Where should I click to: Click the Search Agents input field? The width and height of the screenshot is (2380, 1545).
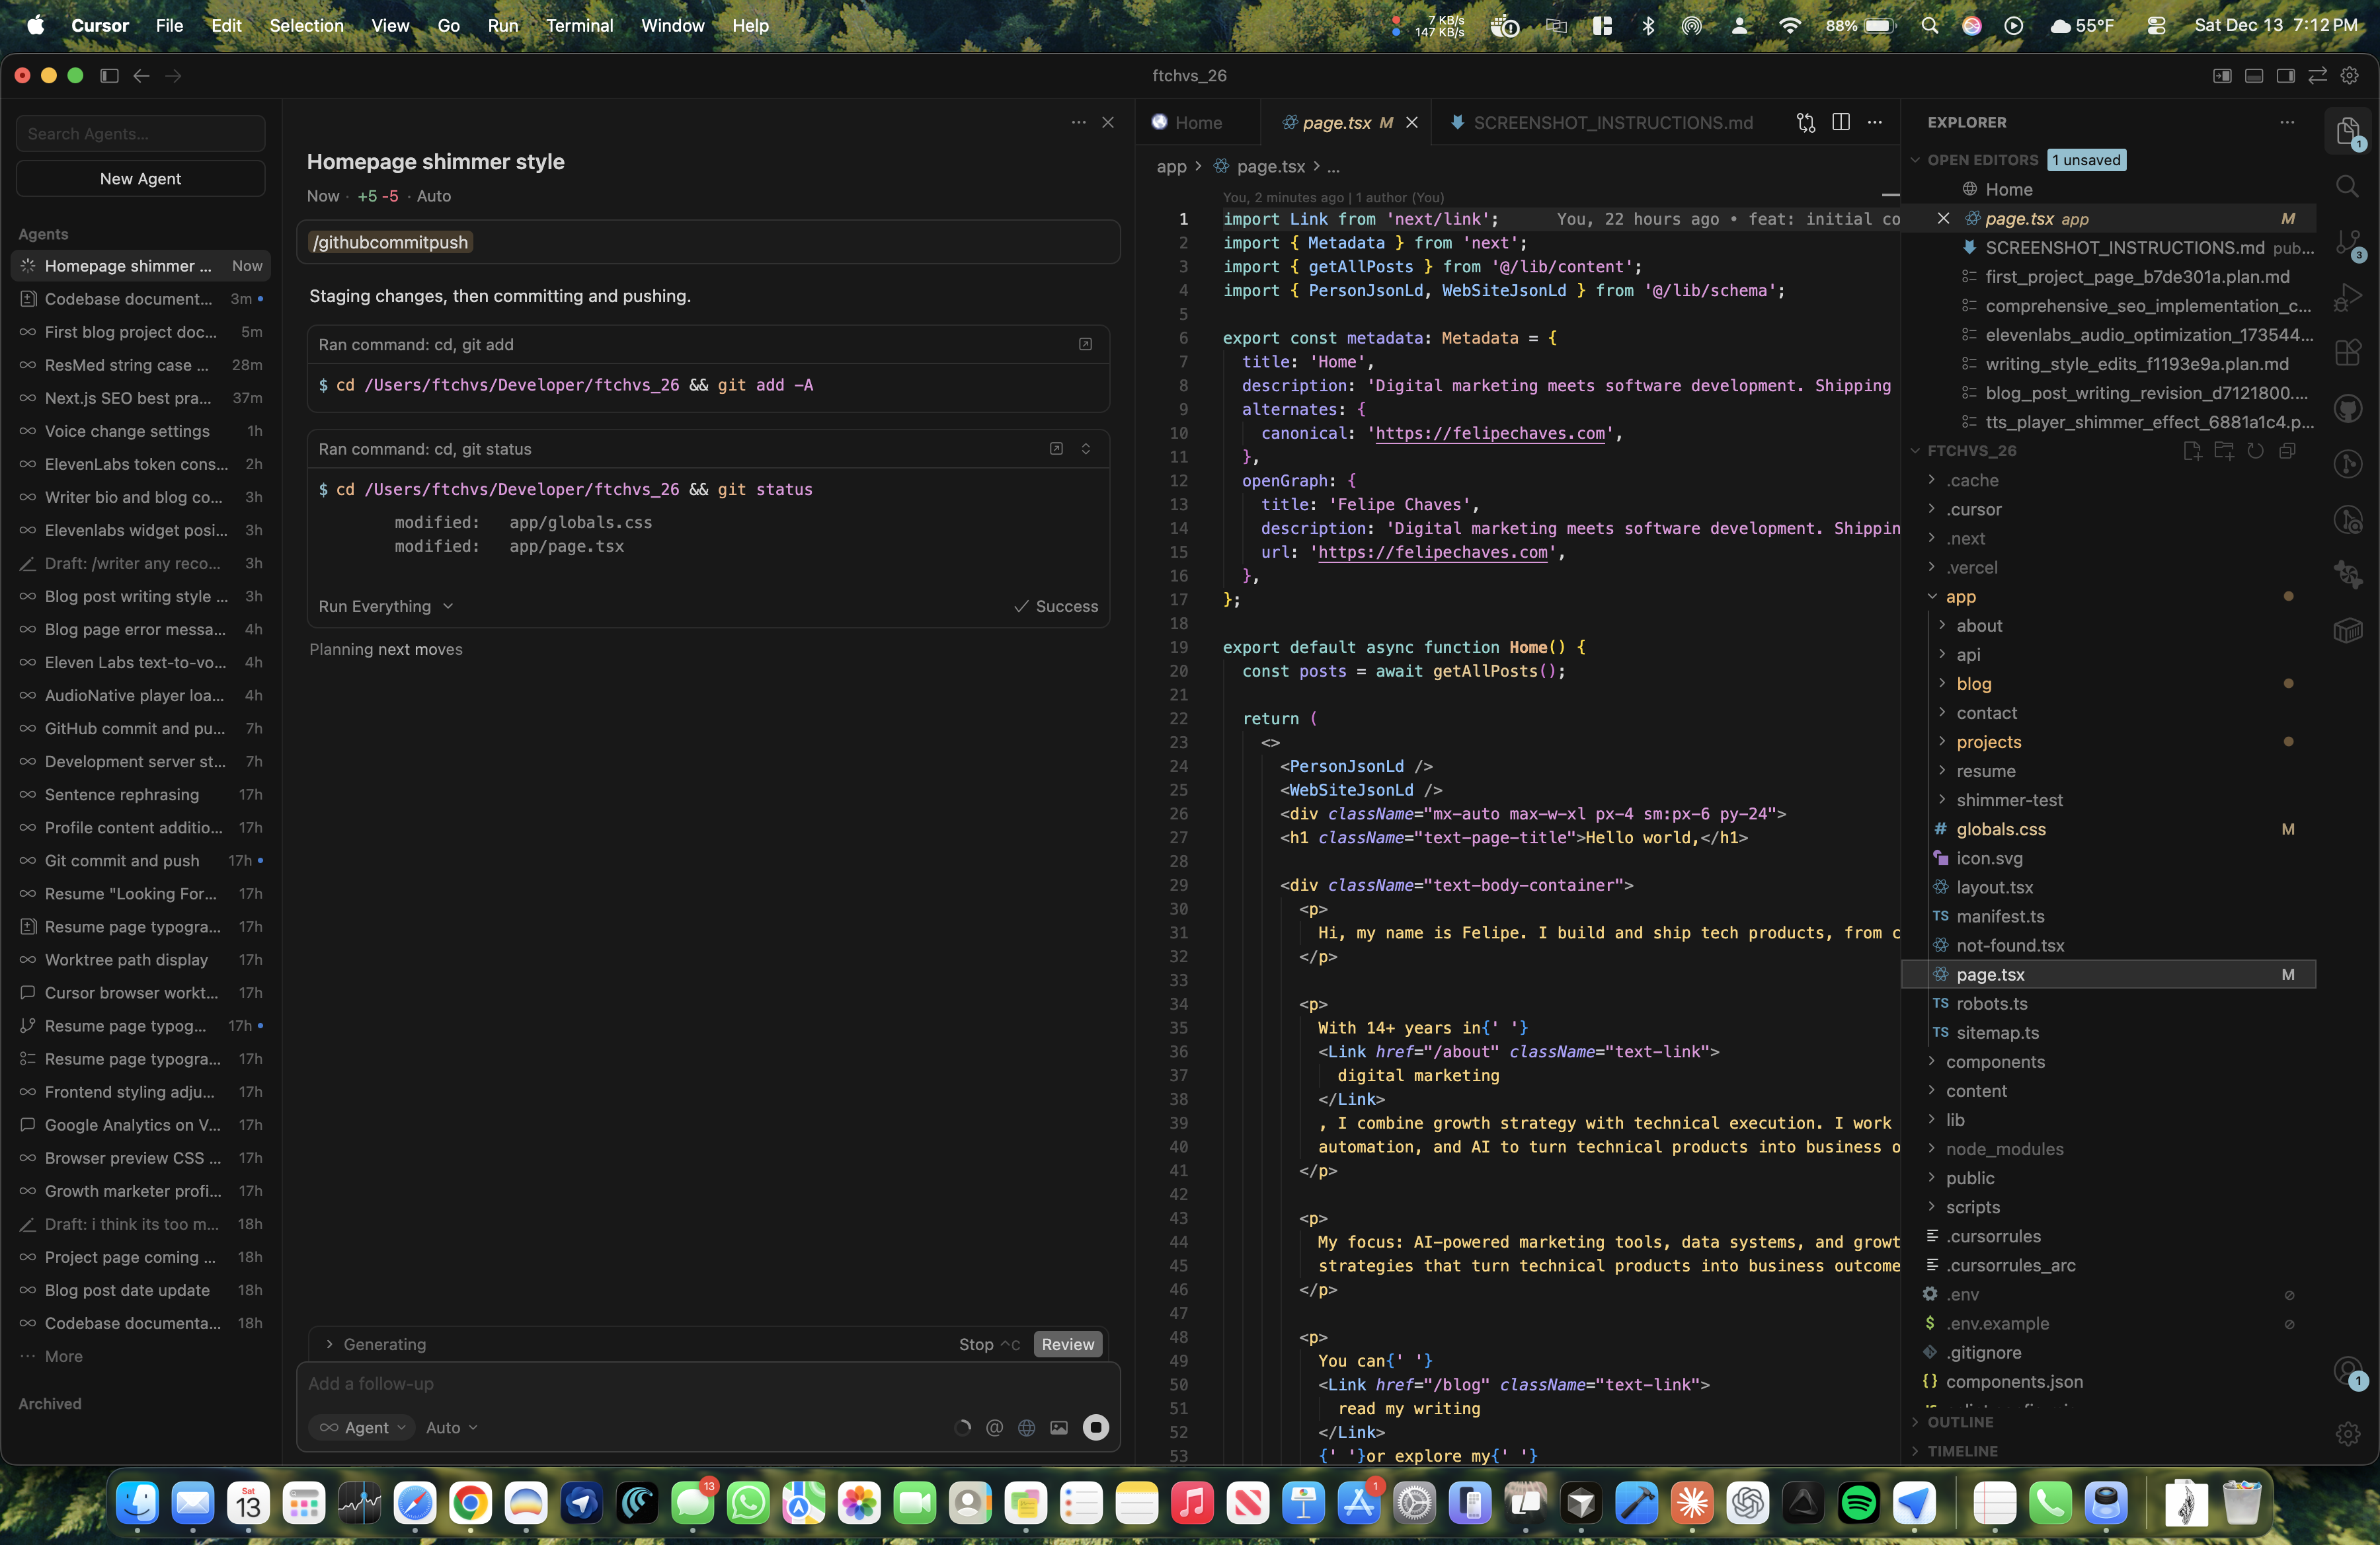140,134
